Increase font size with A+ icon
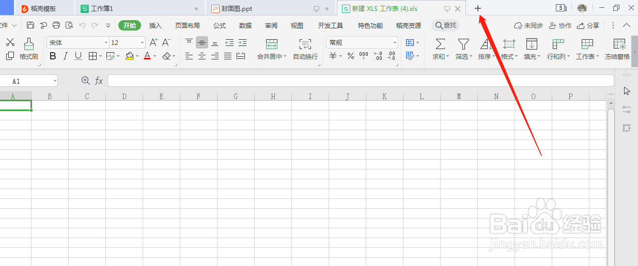Viewport: 638px width, 266px height. tap(153, 42)
